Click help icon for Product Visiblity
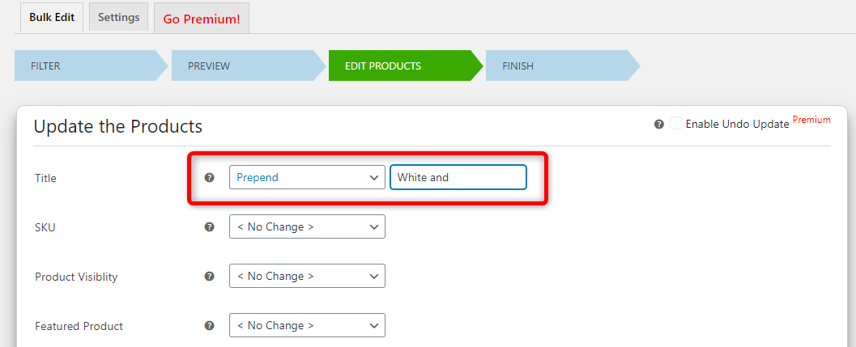This screenshot has width=856, height=347. (x=209, y=276)
